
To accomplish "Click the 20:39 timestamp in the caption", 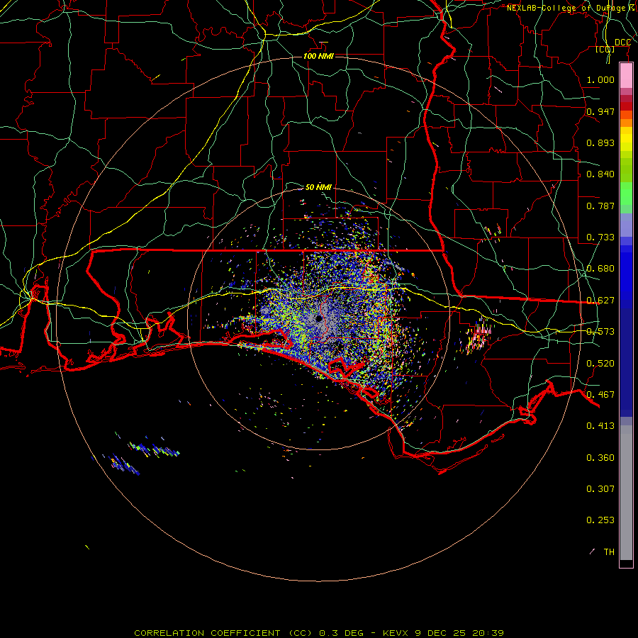I will click(488, 633).
